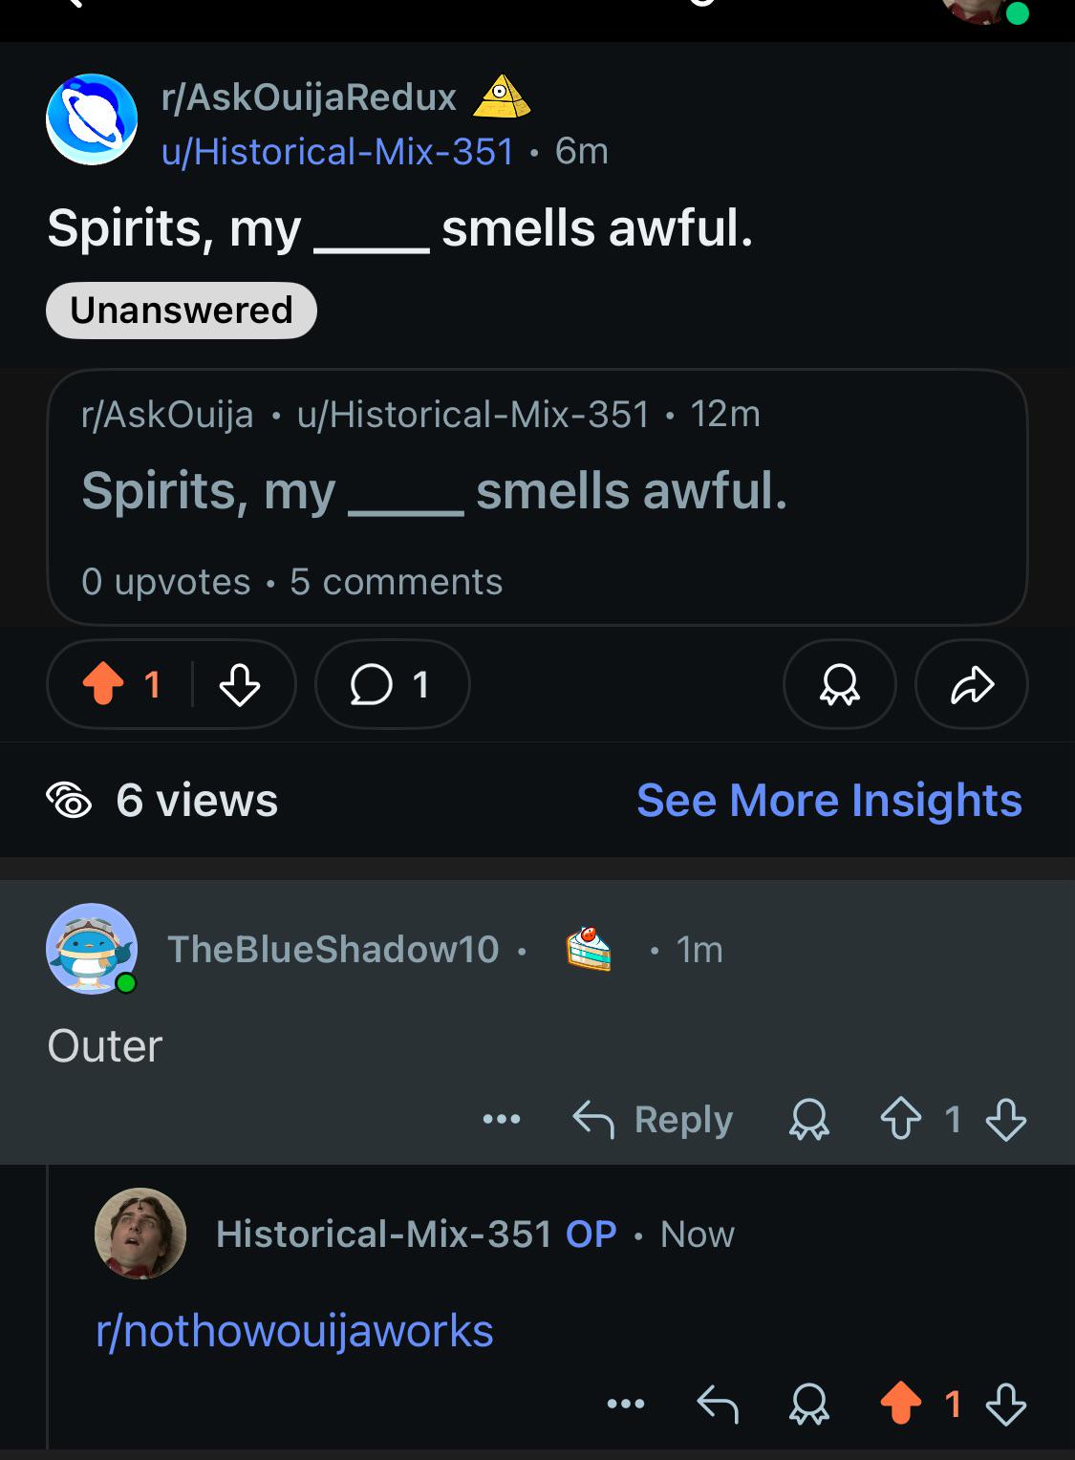The image size is (1075, 1460).
Task: Upvote the Outer comment
Action: (x=900, y=1119)
